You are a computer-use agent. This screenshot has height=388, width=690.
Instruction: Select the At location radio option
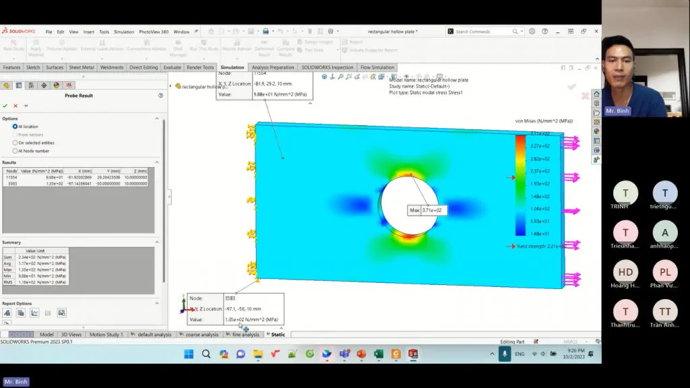coord(15,127)
